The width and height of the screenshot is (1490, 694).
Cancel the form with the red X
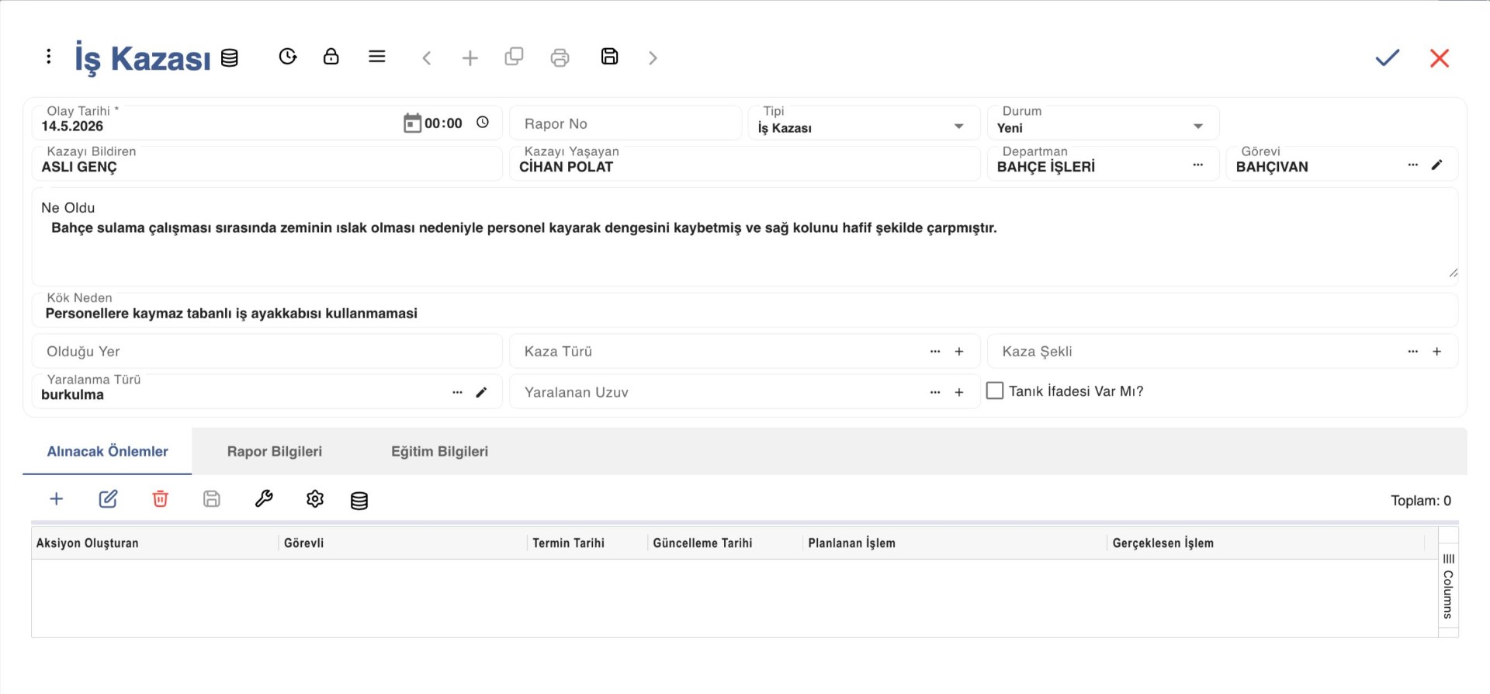[1440, 57]
